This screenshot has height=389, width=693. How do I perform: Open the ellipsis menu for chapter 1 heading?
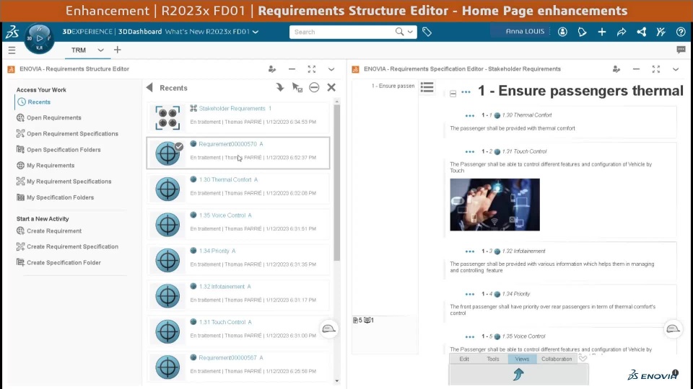(466, 92)
